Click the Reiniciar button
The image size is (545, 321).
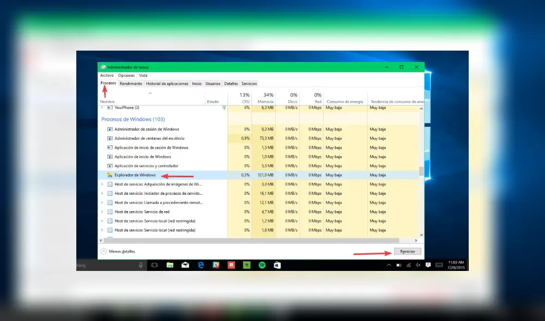[407, 251]
